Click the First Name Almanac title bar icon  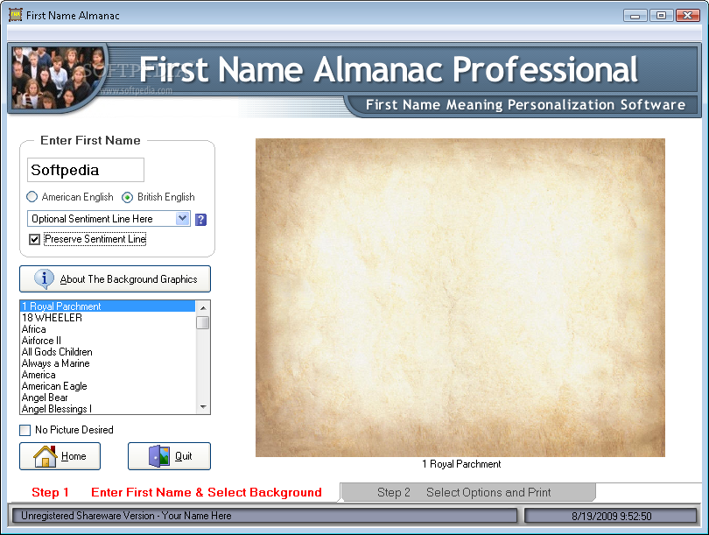(16, 15)
